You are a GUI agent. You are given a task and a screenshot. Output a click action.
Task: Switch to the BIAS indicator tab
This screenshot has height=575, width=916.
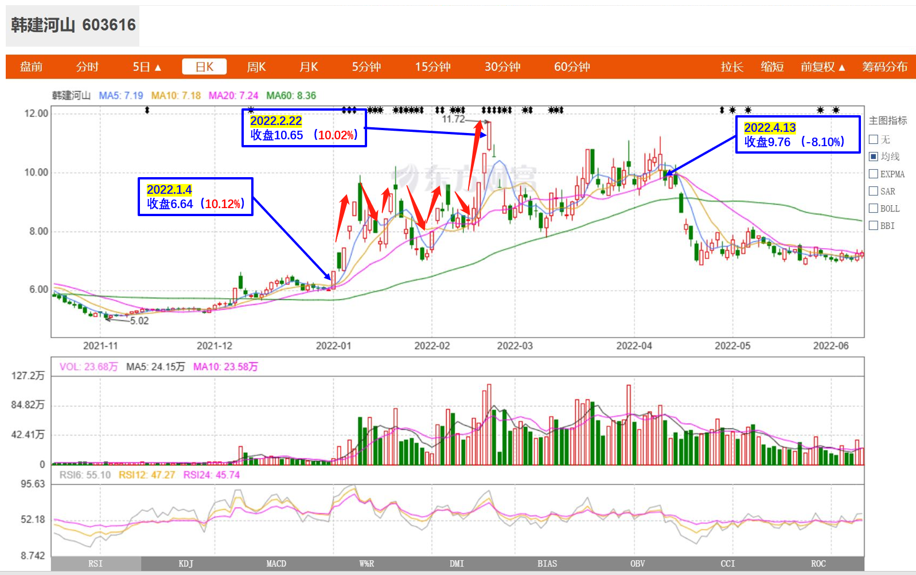pos(547,564)
